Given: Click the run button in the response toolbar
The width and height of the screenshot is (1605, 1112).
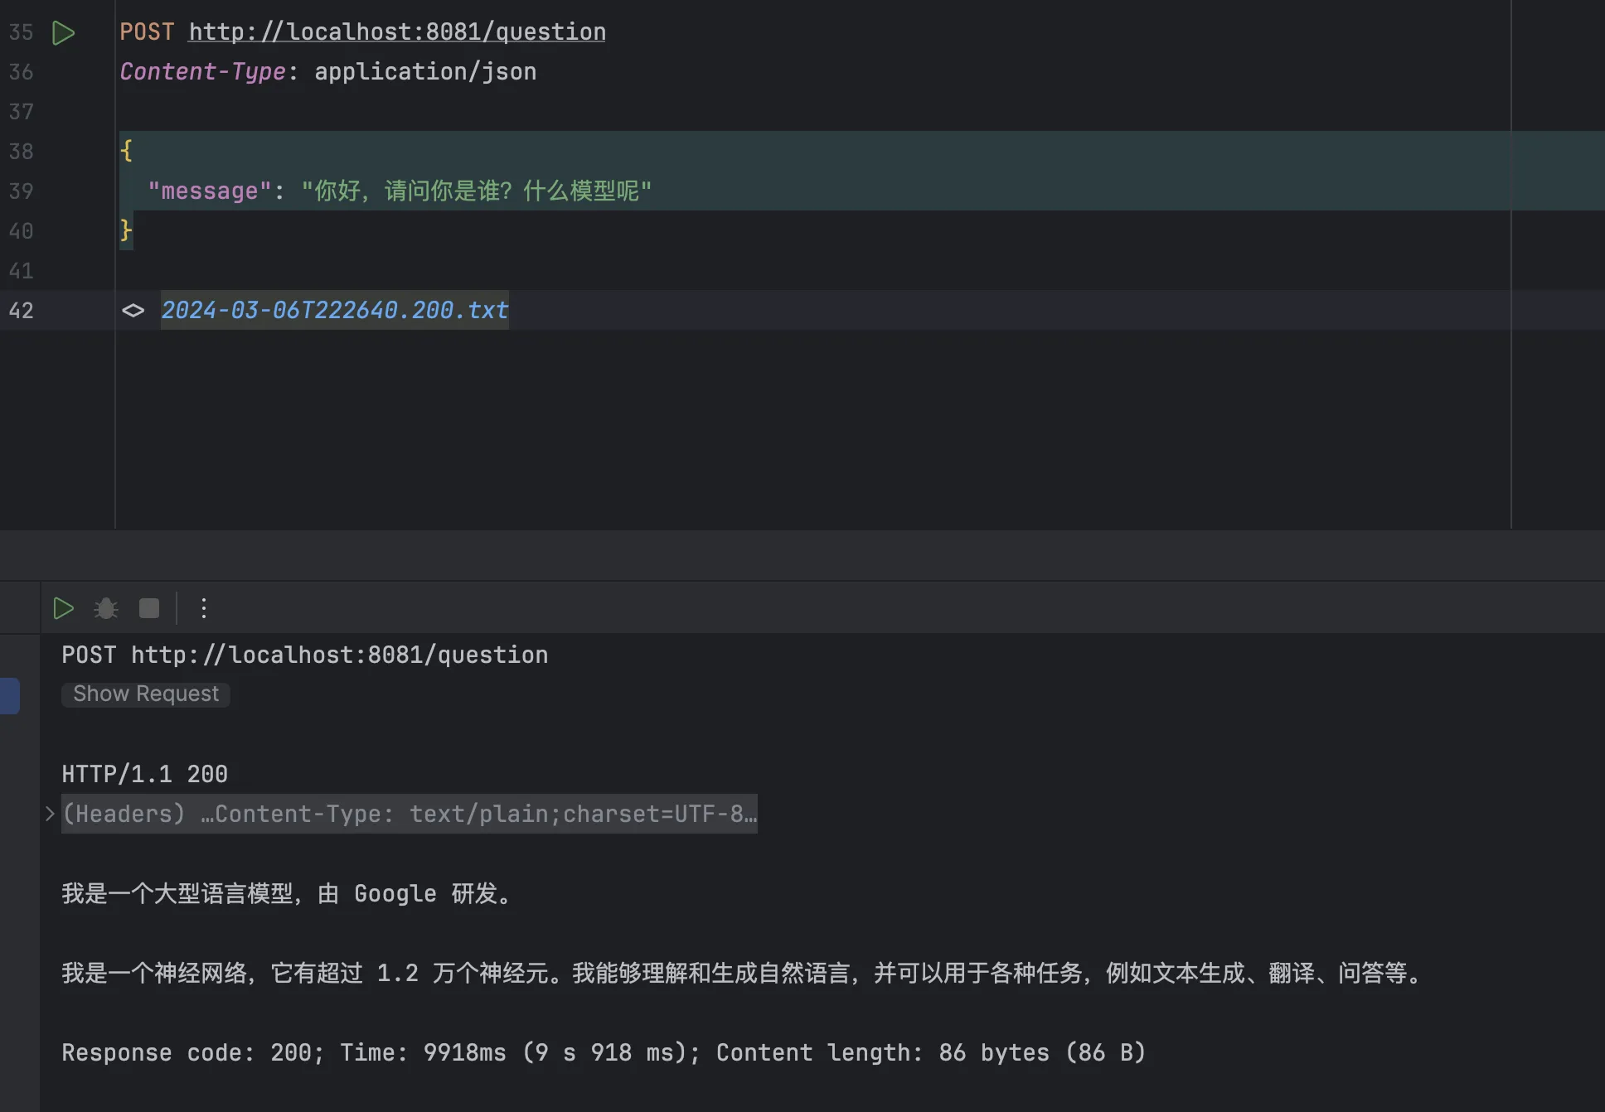Looking at the screenshot, I should (x=63, y=608).
